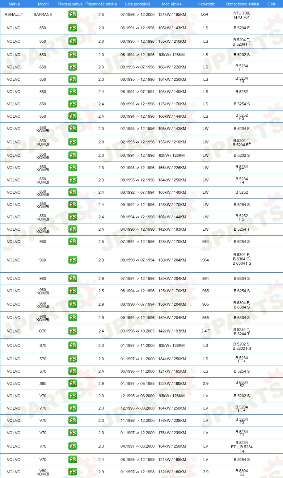
Task: Click fuel icon in 850 Kombi 142kW row
Action: pyautogui.click(x=72, y=229)
